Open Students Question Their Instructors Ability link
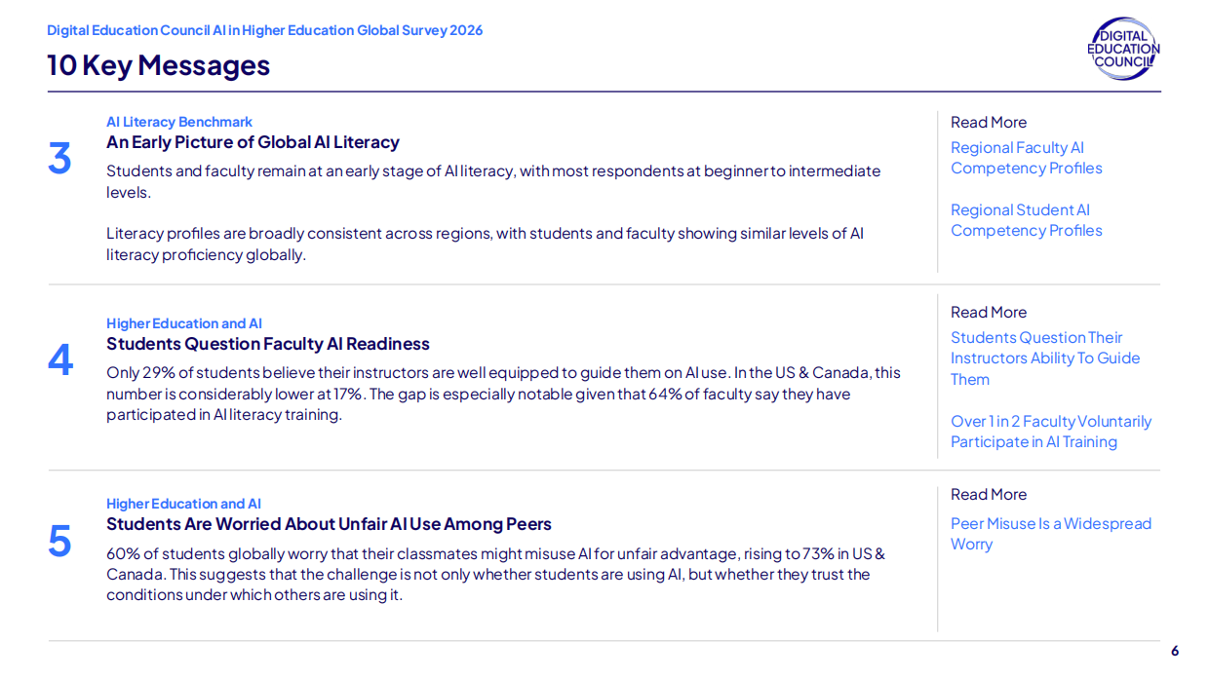 [x=1045, y=358]
